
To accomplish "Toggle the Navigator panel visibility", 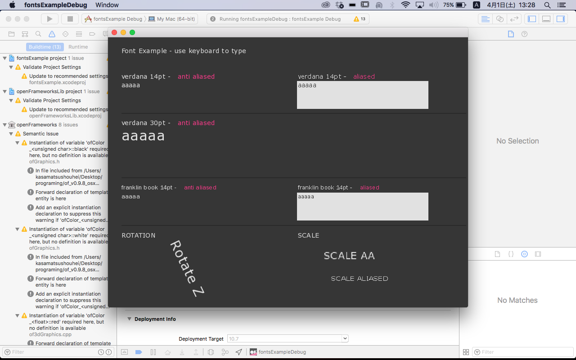I will tap(531, 18).
